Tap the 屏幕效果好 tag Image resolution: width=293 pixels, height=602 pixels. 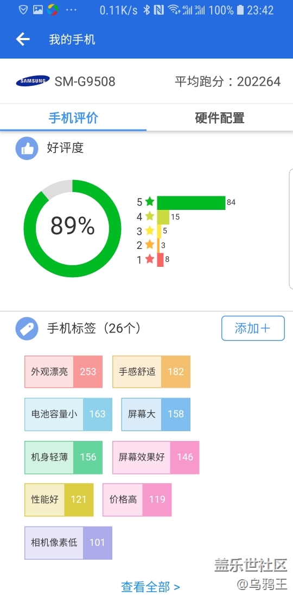click(x=156, y=457)
